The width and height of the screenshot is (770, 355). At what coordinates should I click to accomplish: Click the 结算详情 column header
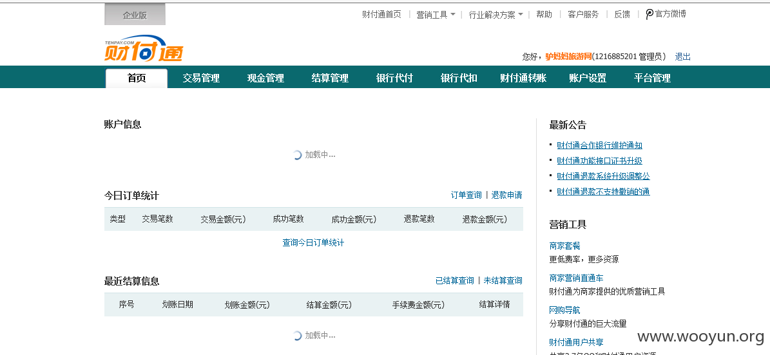pyautogui.click(x=494, y=304)
